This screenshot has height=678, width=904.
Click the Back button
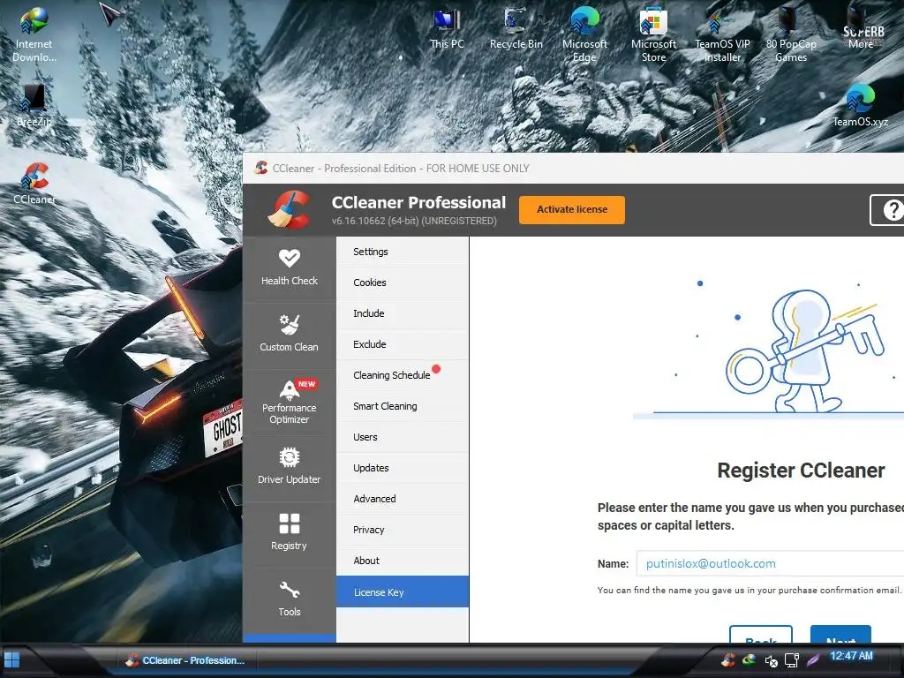coord(761,634)
